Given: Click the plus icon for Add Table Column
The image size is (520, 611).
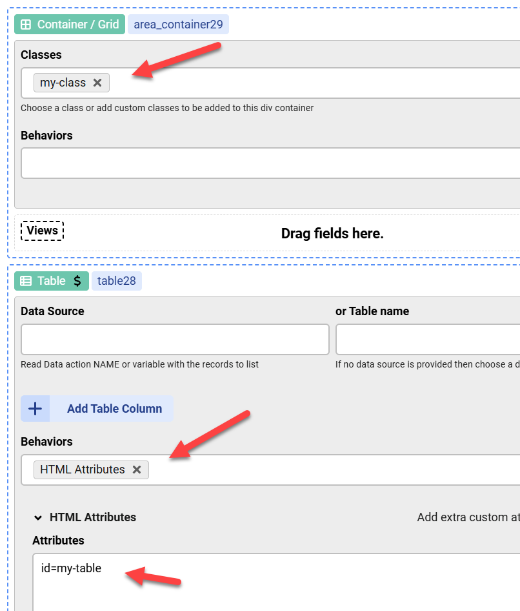Looking at the screenshot, I should (x=35, y=408).
